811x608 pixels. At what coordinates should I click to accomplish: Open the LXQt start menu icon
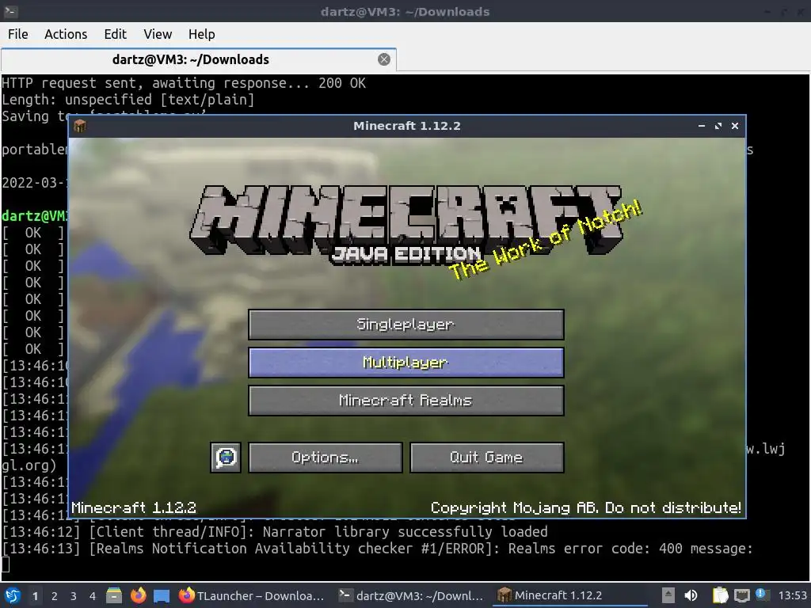point(13,595)
